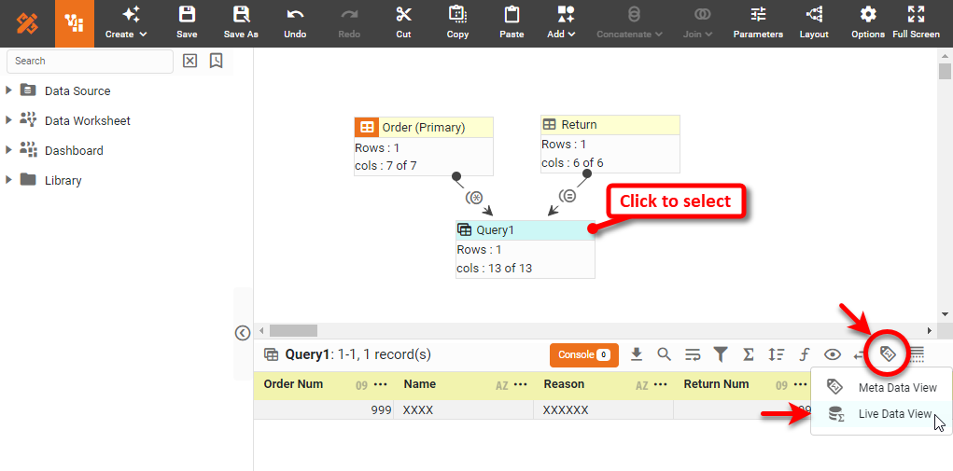Screen dimensions: 953x471
Task: Click the export download icon in Query1 toolbar
Action: [x=637, y=354]
